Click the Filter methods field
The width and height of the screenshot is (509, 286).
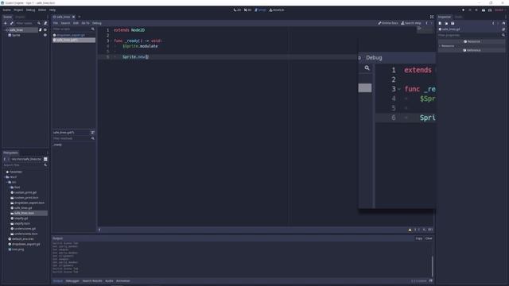click(74, 138)
